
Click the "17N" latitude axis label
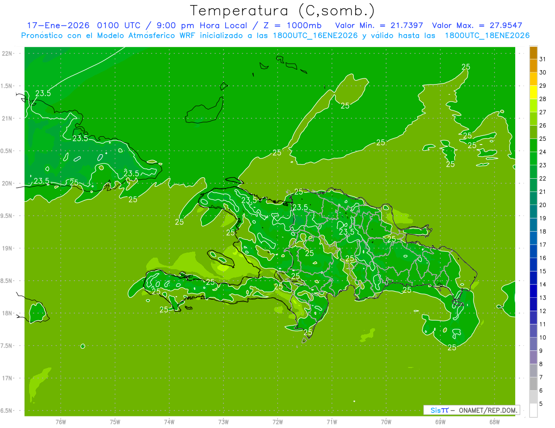click(x=6, y=379)
